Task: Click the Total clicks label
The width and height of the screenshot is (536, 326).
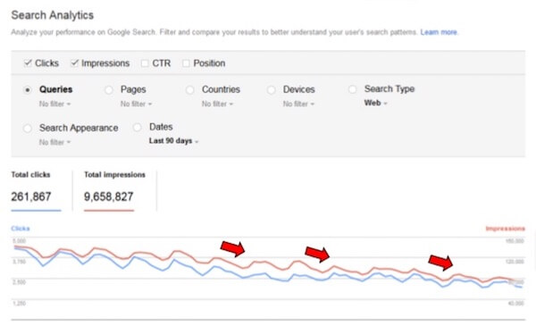Action: (30, 175)
